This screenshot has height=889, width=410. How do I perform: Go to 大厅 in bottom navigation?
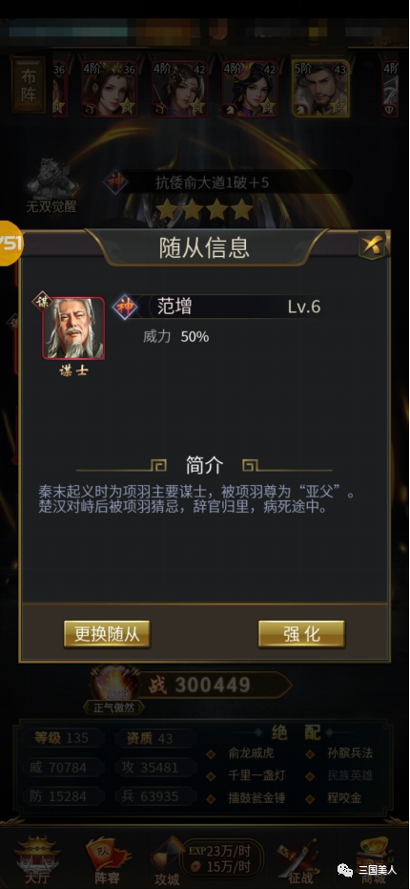[x=37, y=857]
